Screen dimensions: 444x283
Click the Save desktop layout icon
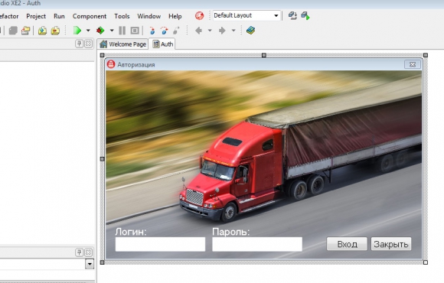292,15
